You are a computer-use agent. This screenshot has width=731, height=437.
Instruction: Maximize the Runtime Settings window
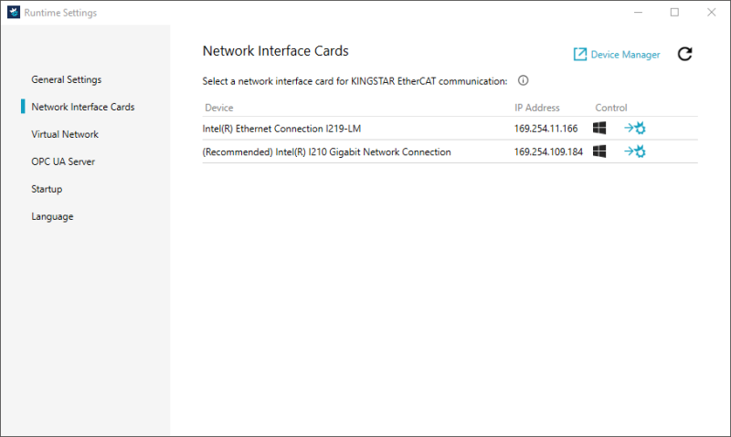pos(674,13)
